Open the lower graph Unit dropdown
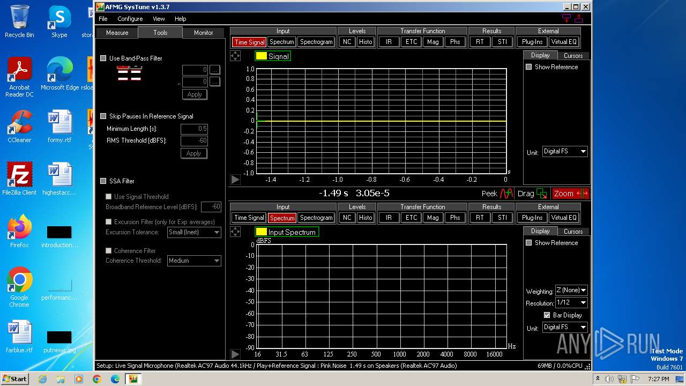Screen dimensions: 686x386 [x=565, y=328]
